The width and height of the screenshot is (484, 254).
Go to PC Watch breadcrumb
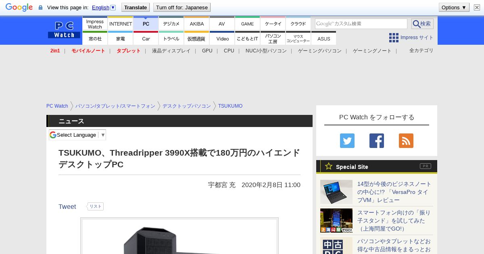click(57, 106)
